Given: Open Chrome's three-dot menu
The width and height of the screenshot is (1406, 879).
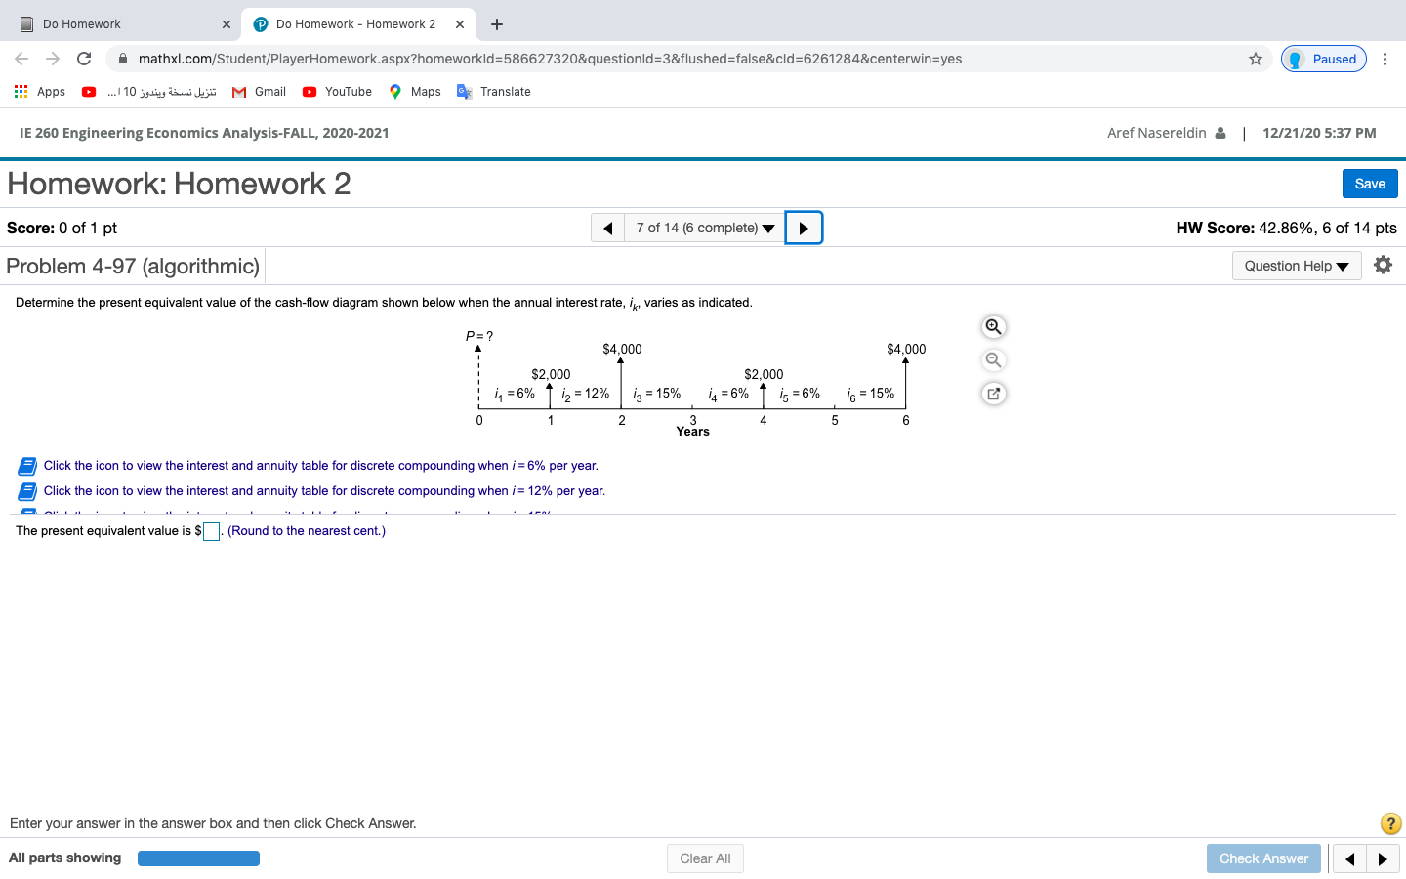Looking at the screenshot, I should click(x=1385, y=59).
